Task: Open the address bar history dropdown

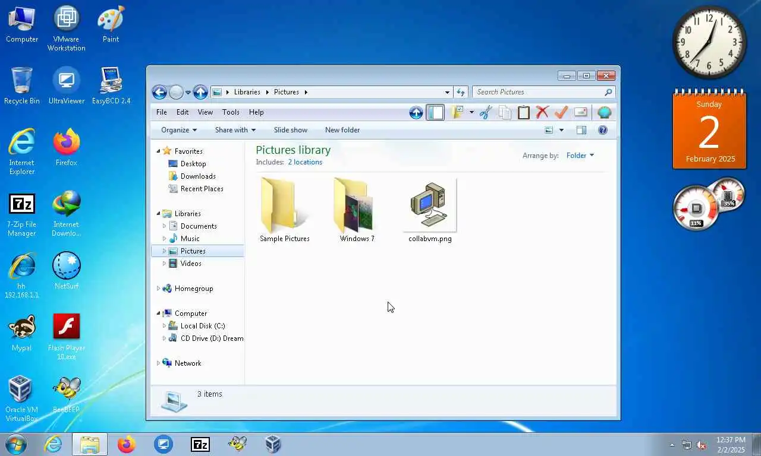Action: pos(447,92)
